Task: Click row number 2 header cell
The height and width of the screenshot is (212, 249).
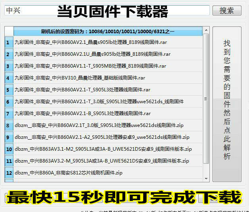Action: pyautogui.click(x=9, y=54)
